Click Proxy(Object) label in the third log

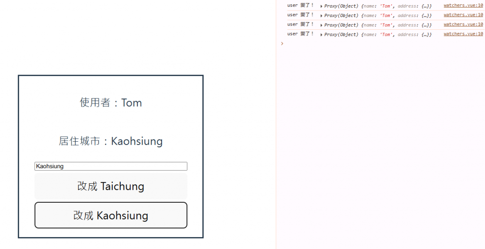[341, 25]
